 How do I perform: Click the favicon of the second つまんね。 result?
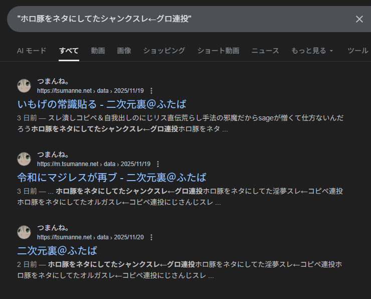[x=24, y=159]
